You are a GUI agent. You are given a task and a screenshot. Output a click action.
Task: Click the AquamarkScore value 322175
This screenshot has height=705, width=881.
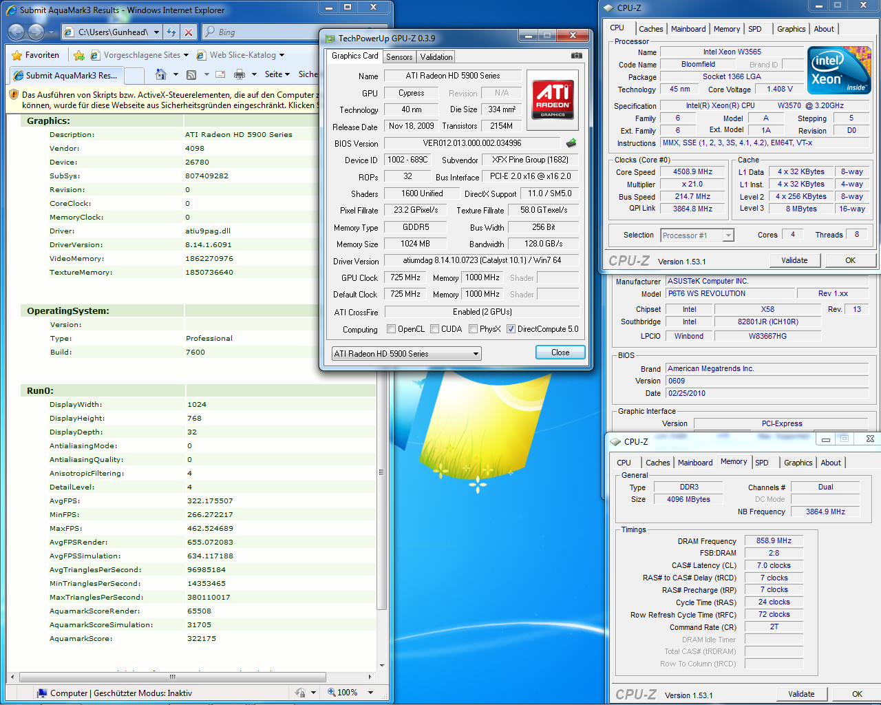pos(202,638)
